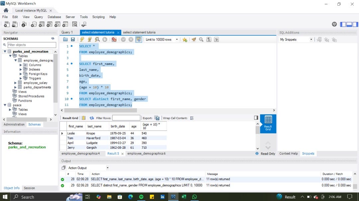Screen dimensions: 359x201
Task: Execute the SQL query with the lightning bolt icon
Action: point(82,39)
